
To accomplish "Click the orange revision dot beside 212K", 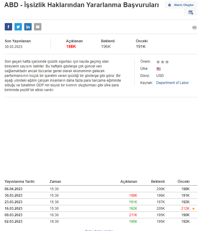I will [193, 209].
